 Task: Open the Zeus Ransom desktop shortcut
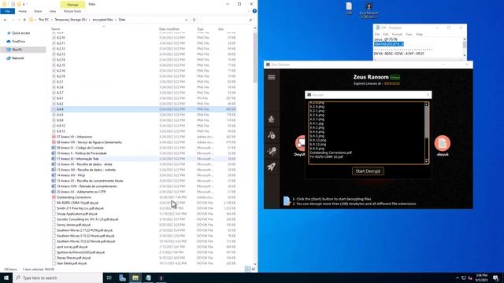369,10
